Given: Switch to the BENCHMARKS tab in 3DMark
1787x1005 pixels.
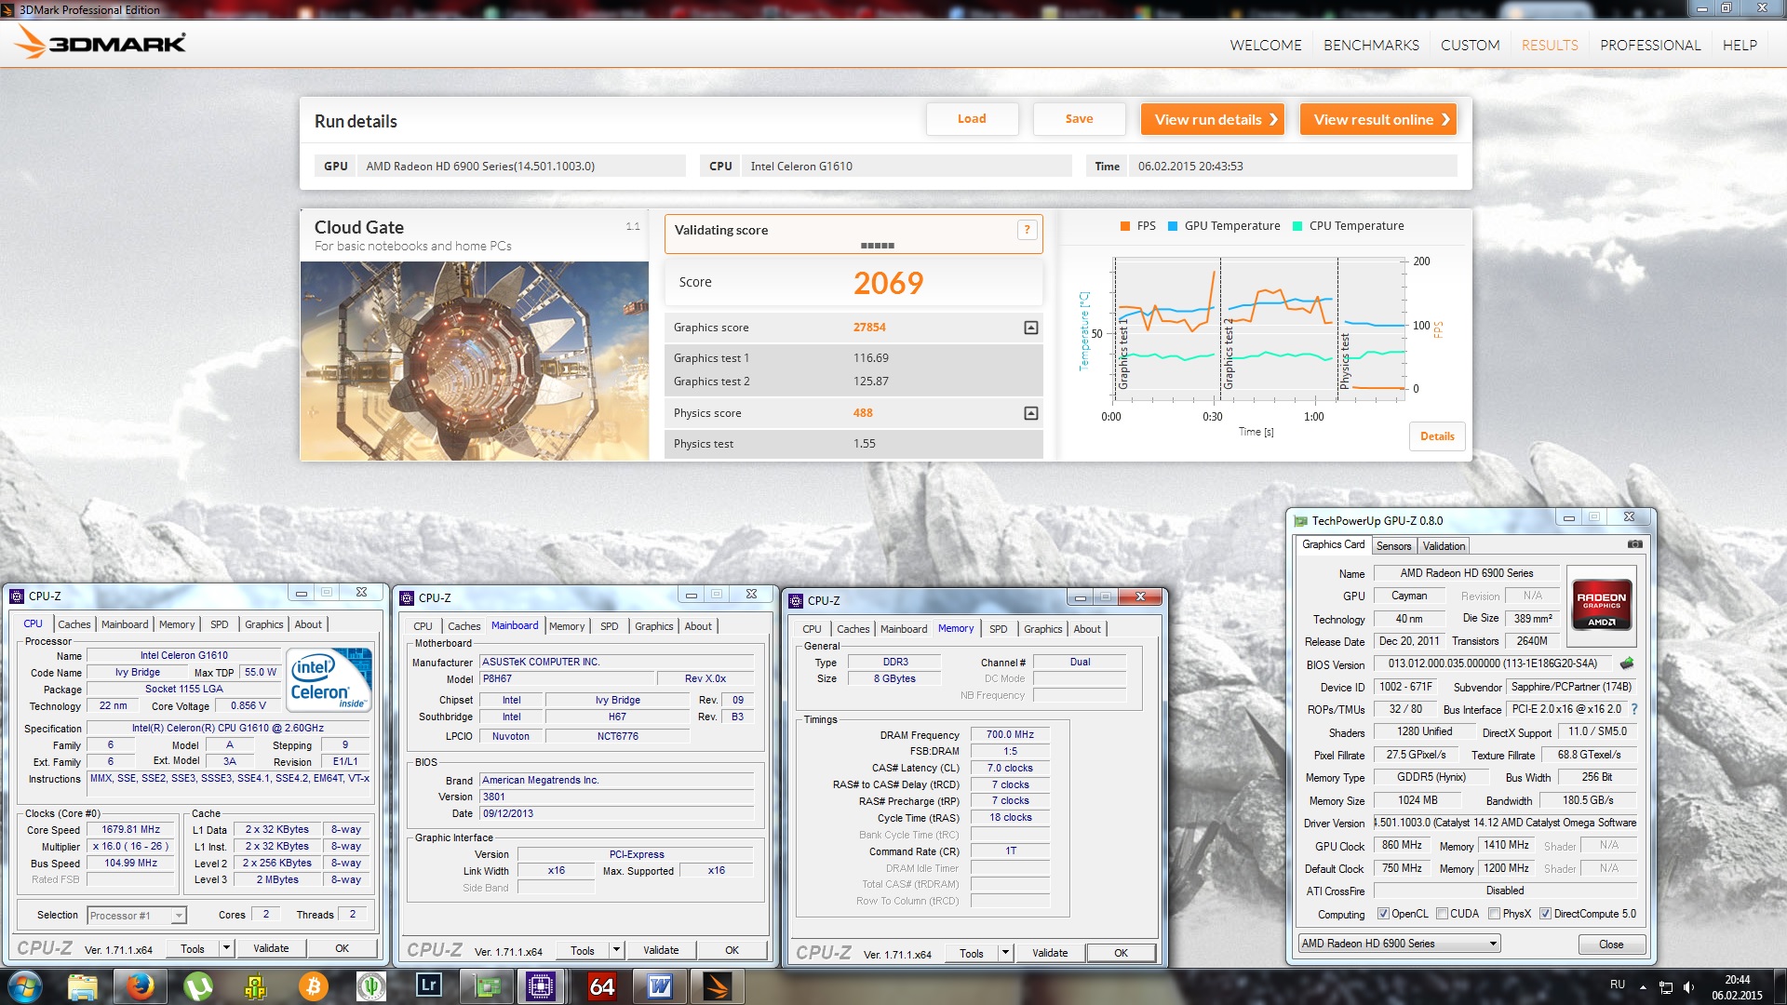Looking at the screenshot, I should (1371, 45).
